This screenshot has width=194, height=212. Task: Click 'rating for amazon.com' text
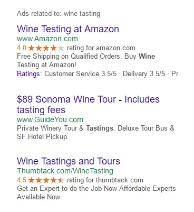coord(101,48)
